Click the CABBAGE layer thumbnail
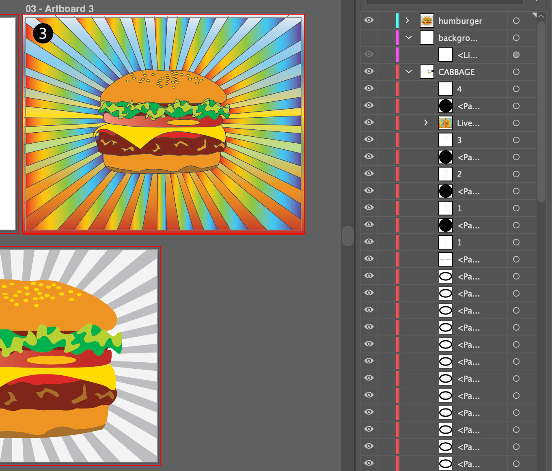This screenshot has height=471, width=552. [427, 72]
